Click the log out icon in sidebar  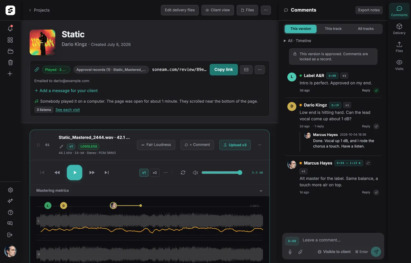coord(10,235)
